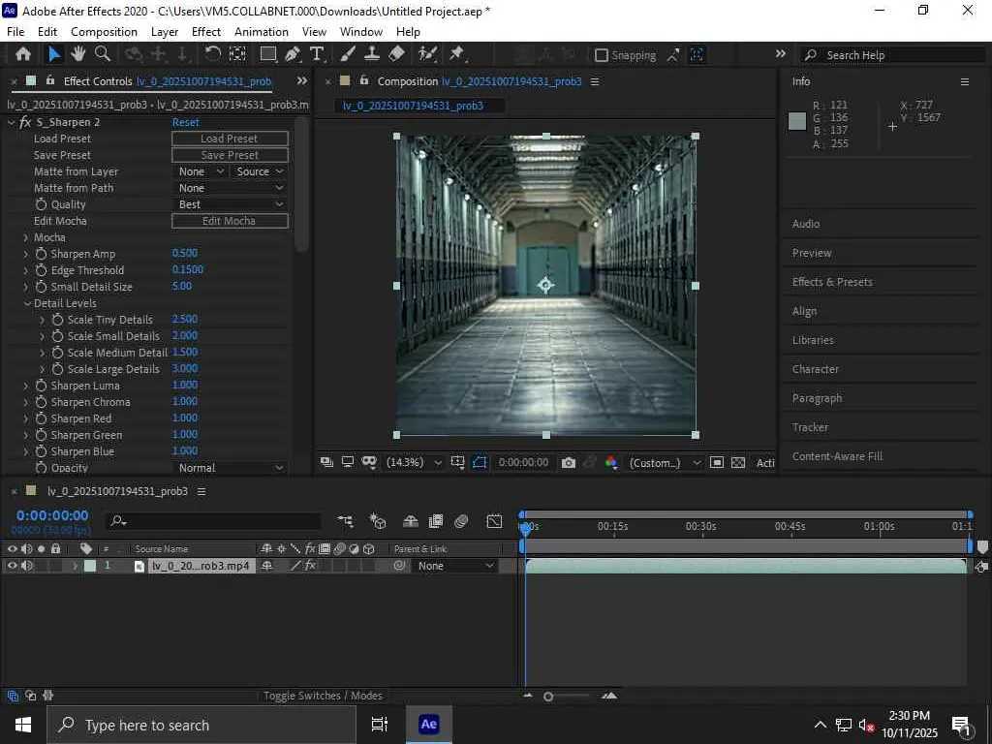Viewport: 992px width, 744px height.
Task: Open the magnification ratio dropdown
Action: coord(415,463)
